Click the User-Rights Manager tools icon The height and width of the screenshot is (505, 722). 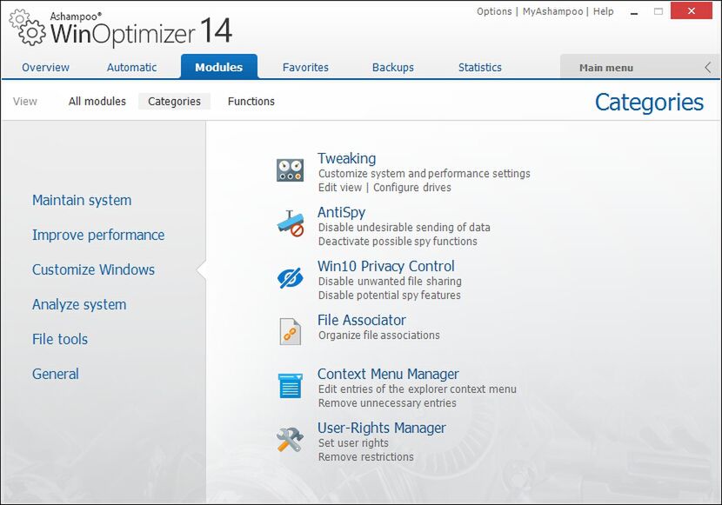tap(290, 439)
